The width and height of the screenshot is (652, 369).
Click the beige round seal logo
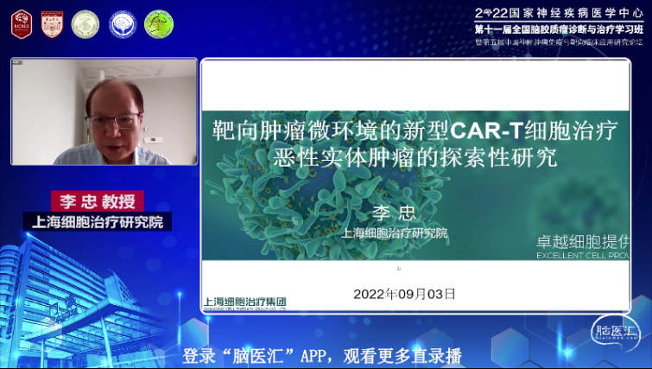click(x=85, y=23)
